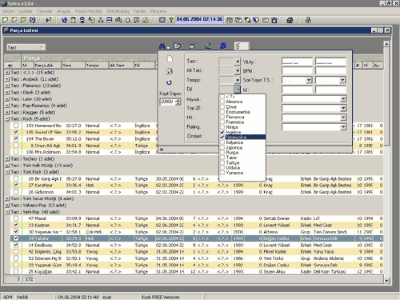
Task: Open the Tanımlar menu
Action: pos(45,11)
